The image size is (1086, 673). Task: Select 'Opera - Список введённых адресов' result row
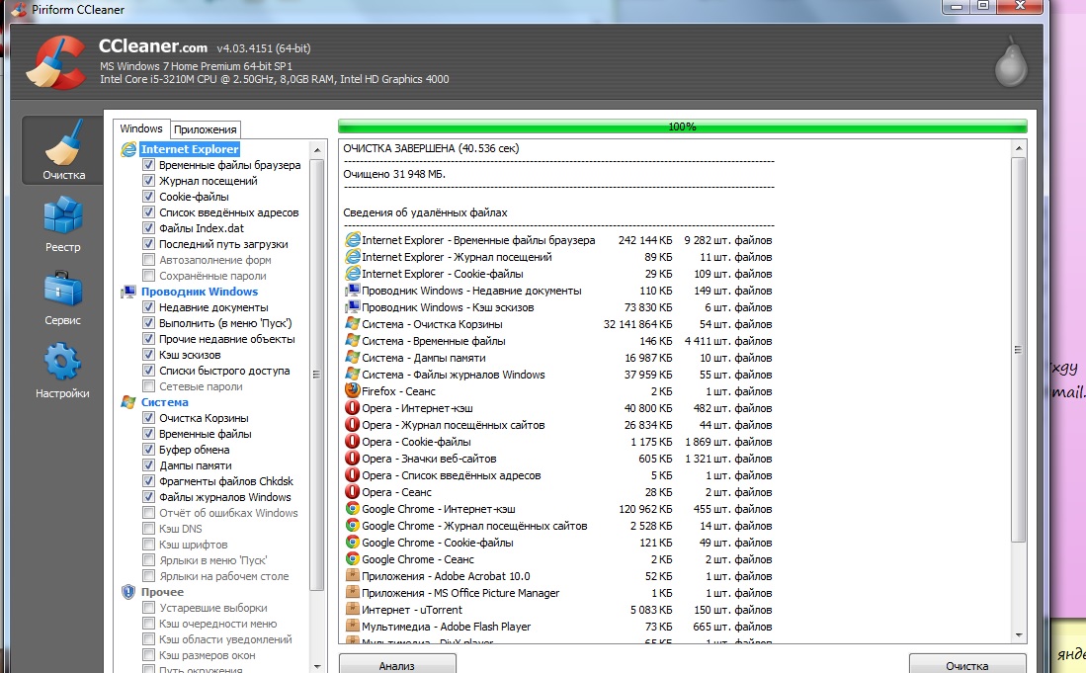pyautogui.click(x=558, y=475)
